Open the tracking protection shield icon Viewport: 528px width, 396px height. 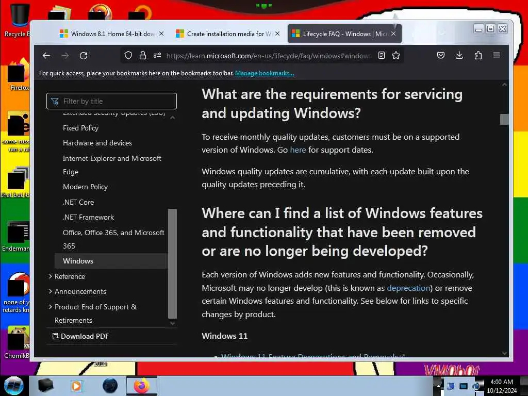point(128,56)
